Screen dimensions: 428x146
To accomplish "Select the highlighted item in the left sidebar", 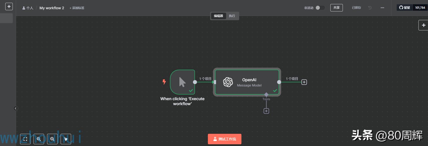I will (x=6, y=18).
